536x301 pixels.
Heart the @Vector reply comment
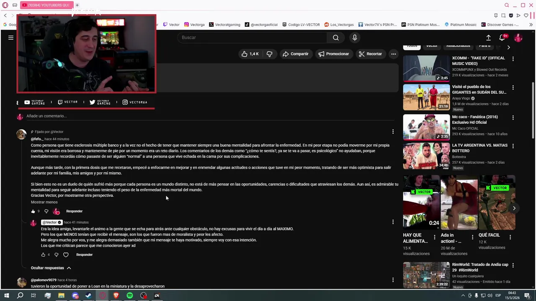pos(66,255)
